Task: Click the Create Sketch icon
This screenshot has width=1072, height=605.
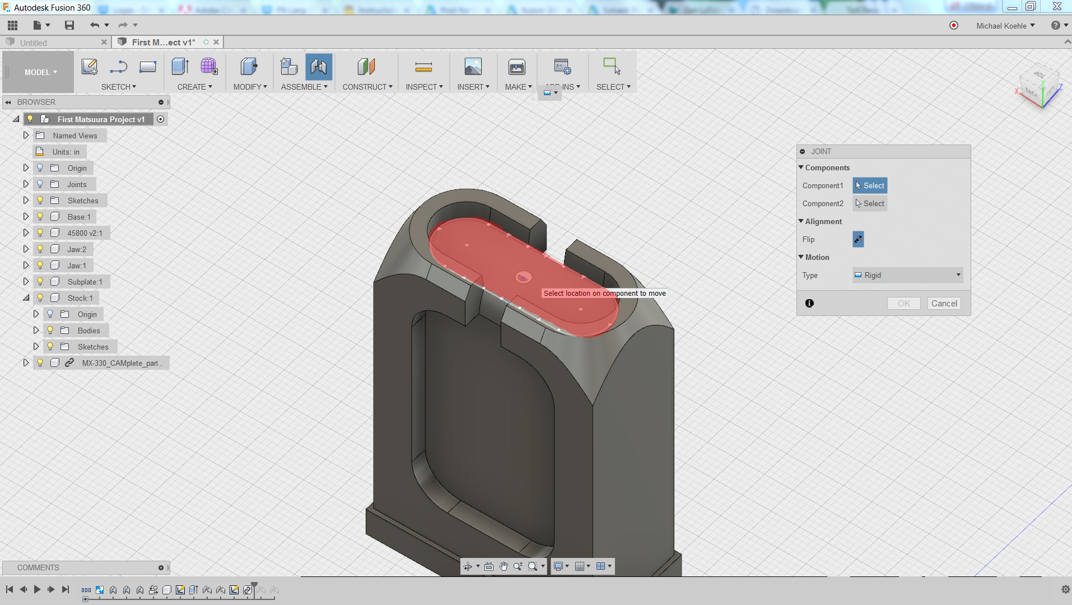Action: [x=90, y=67]
